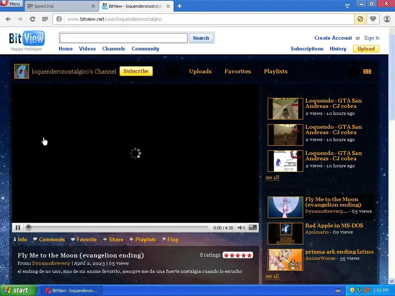This screenshot has width=395, height=296.
Task: Mute the video with speaker icon
Action: pyautogui.click(x=241, y=228)
